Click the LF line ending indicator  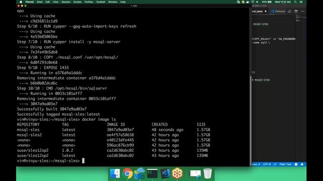(x=275, y=164)
